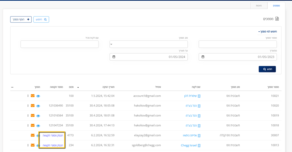
Task: Issue allocation number for document 10013
Action: (x=53, y=145)
